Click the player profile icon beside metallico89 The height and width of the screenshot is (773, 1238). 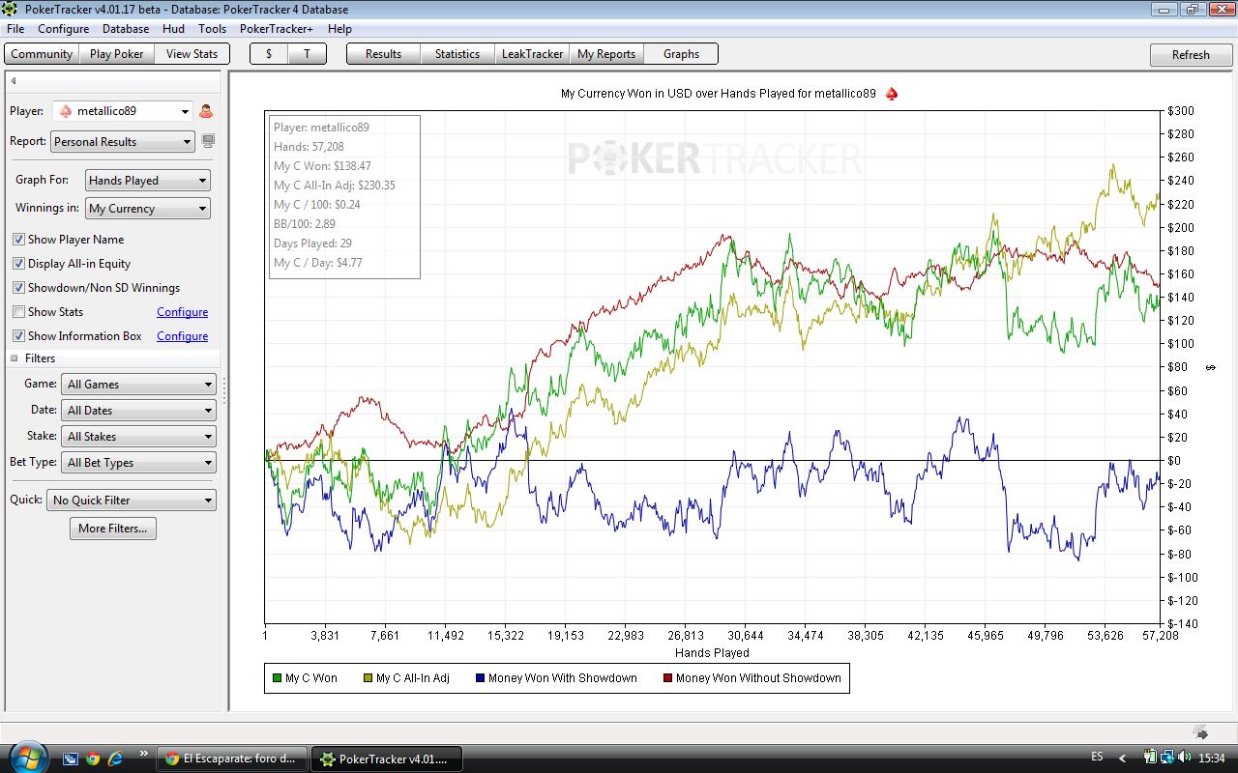coord(206,111)
